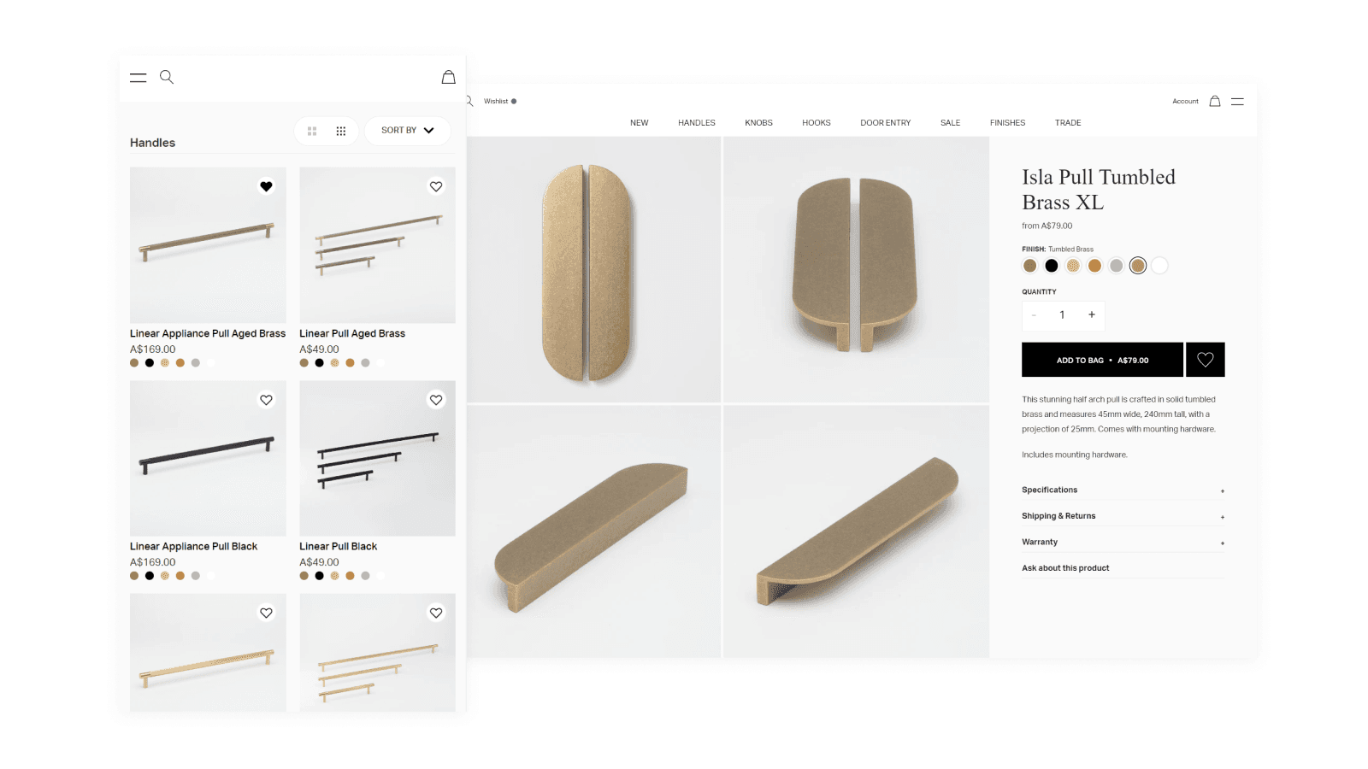Switch to the 3-column grid view
Screen dimensions: 1368x769
coord(340,131)
